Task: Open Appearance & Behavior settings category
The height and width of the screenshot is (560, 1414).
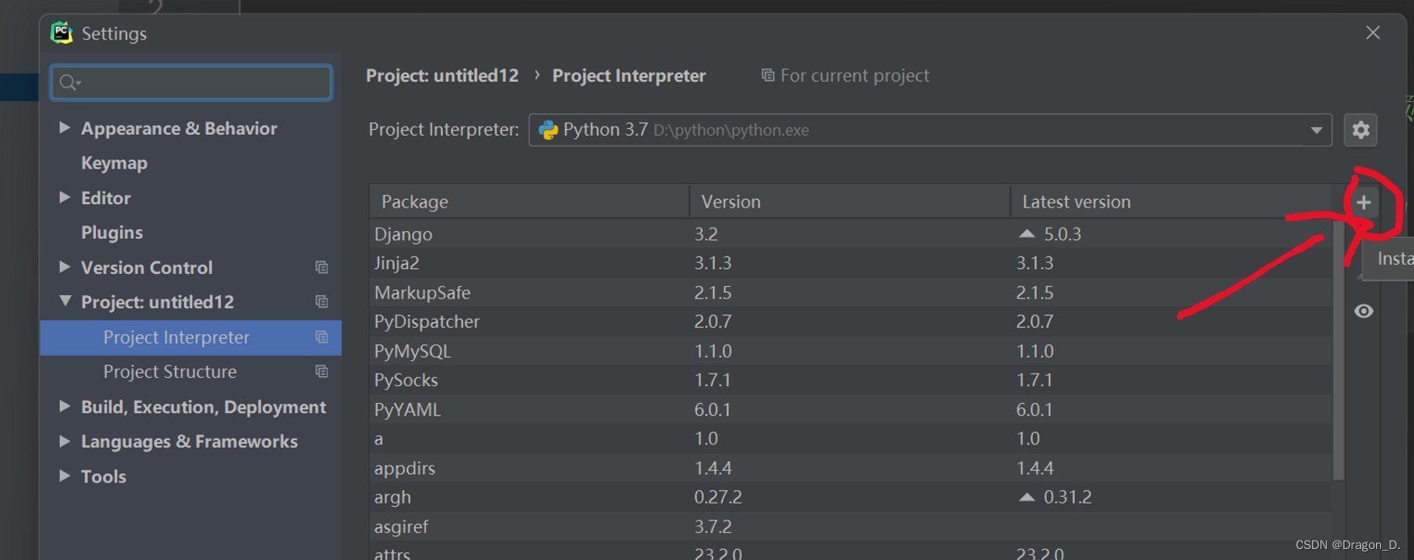Action: (x=179, y=128)
